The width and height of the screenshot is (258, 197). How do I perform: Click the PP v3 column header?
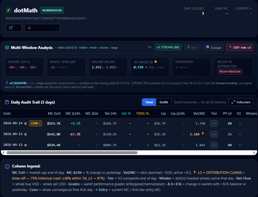point(227,113)
